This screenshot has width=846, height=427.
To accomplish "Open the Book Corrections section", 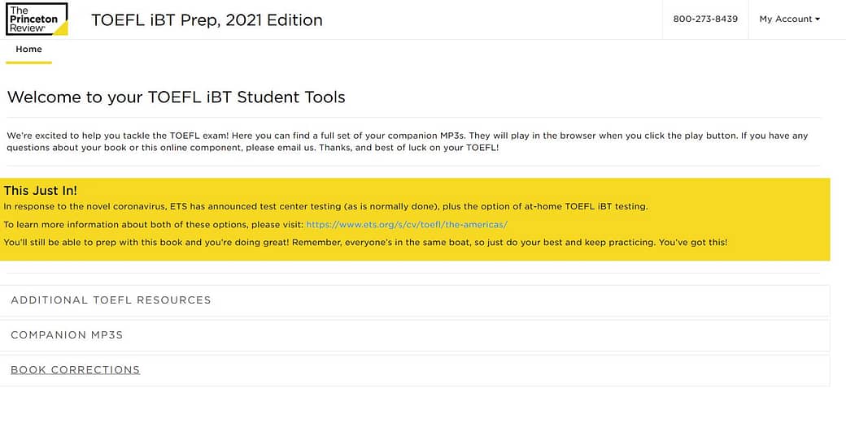I will pyautogui.click(x=75, y=370).
